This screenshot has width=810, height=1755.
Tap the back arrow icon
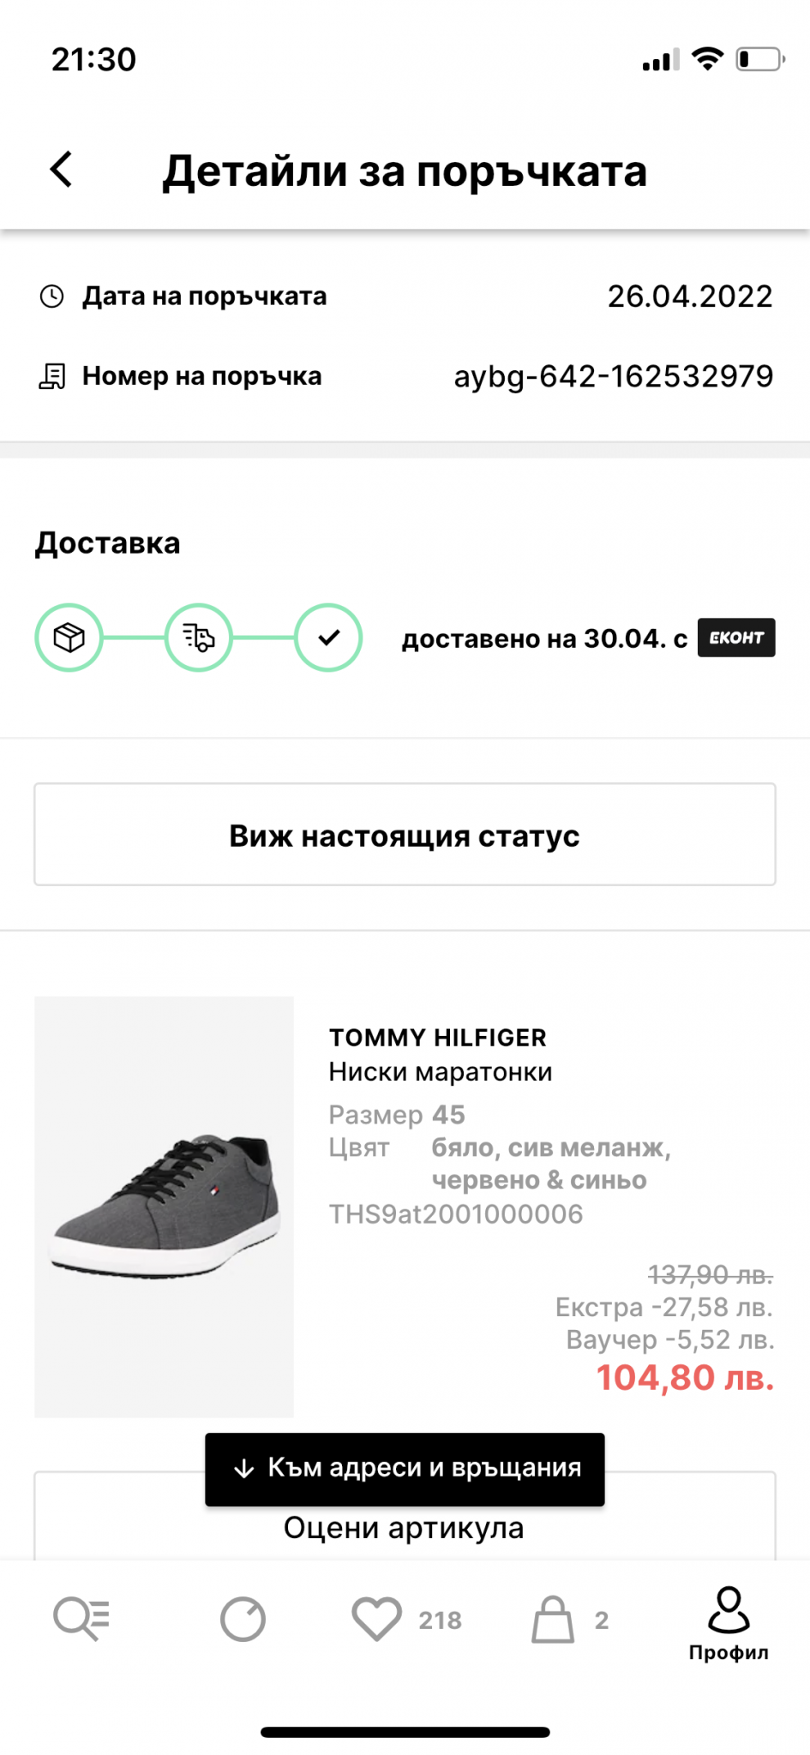tap(62, 170)
